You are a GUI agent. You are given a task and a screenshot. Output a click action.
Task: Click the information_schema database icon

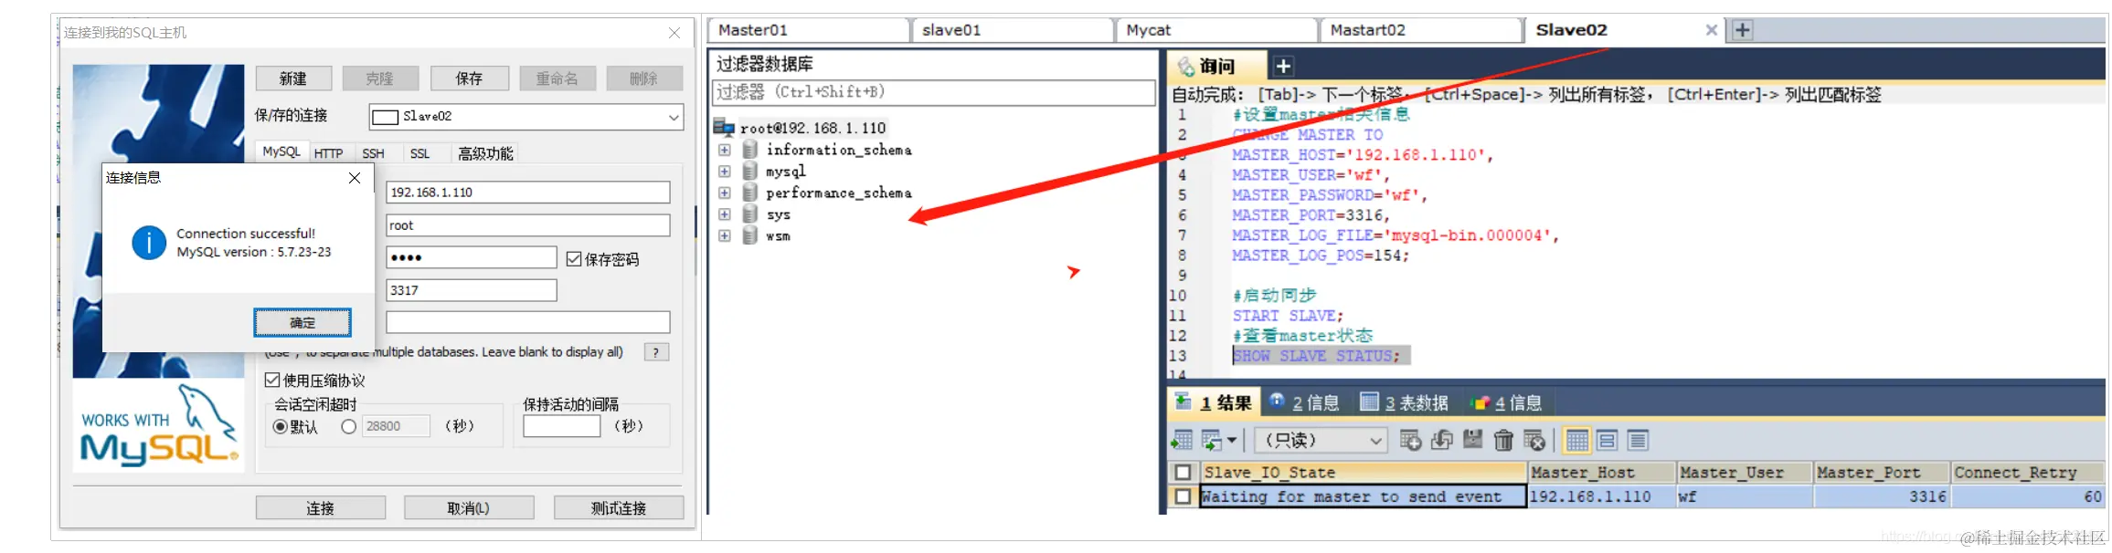tap(750, 150)
